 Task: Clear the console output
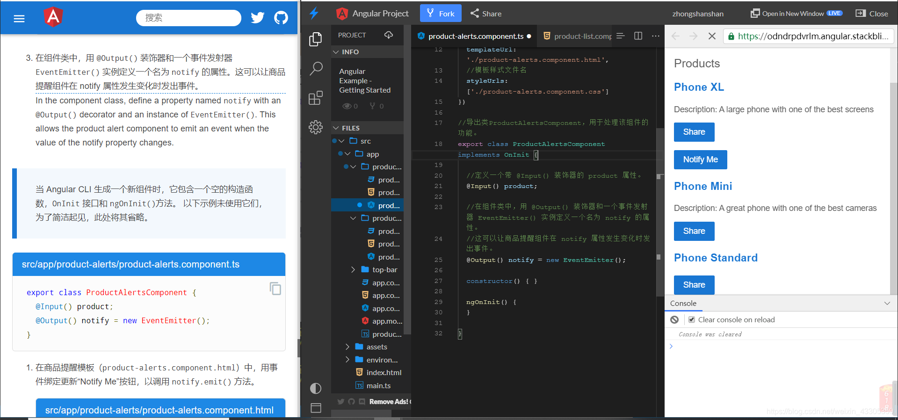tap(674, 319)
